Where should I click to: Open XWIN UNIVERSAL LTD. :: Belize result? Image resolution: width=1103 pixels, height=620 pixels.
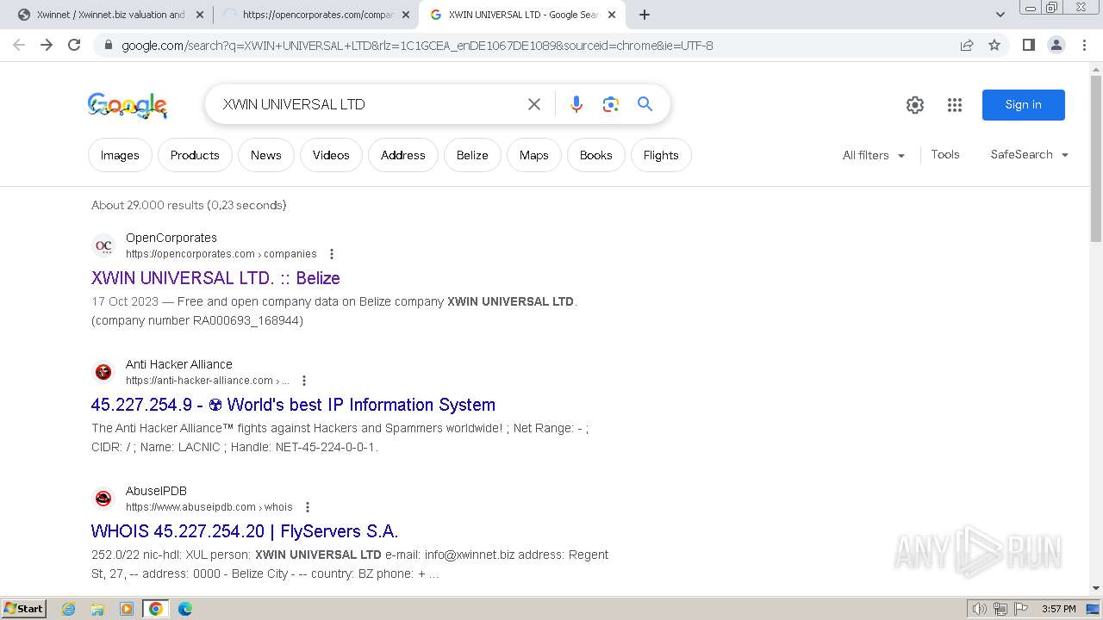(x=215, y=278)
